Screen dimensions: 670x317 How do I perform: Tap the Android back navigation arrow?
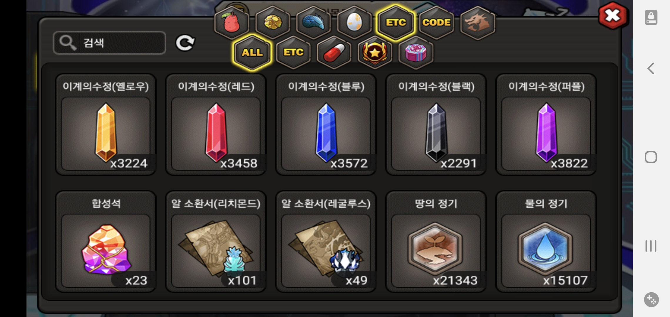[651, 68]
